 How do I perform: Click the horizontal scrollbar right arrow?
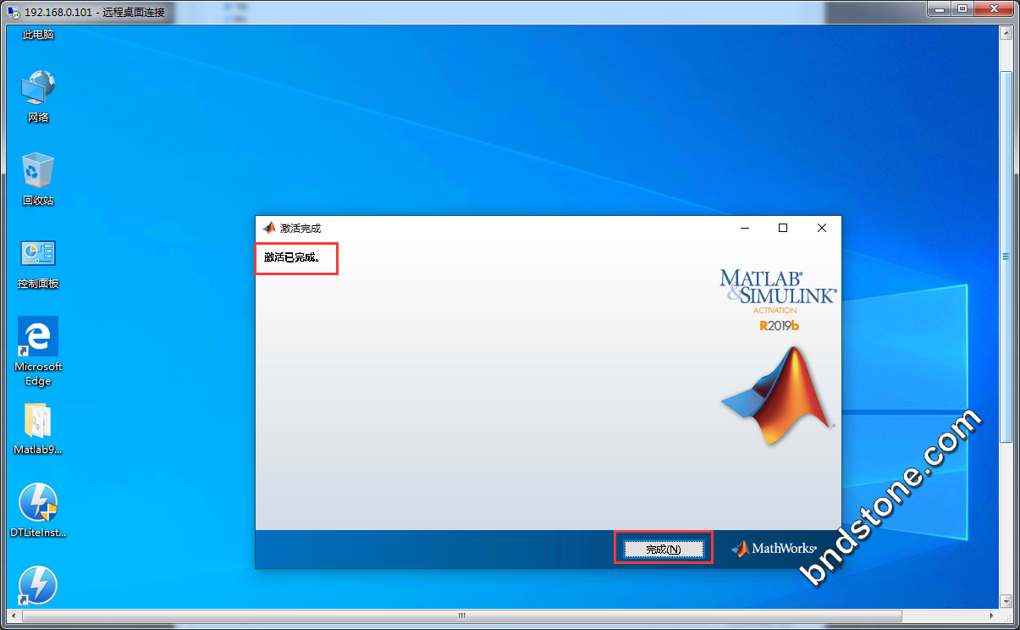pyautogui.click(x=991, y=616)
